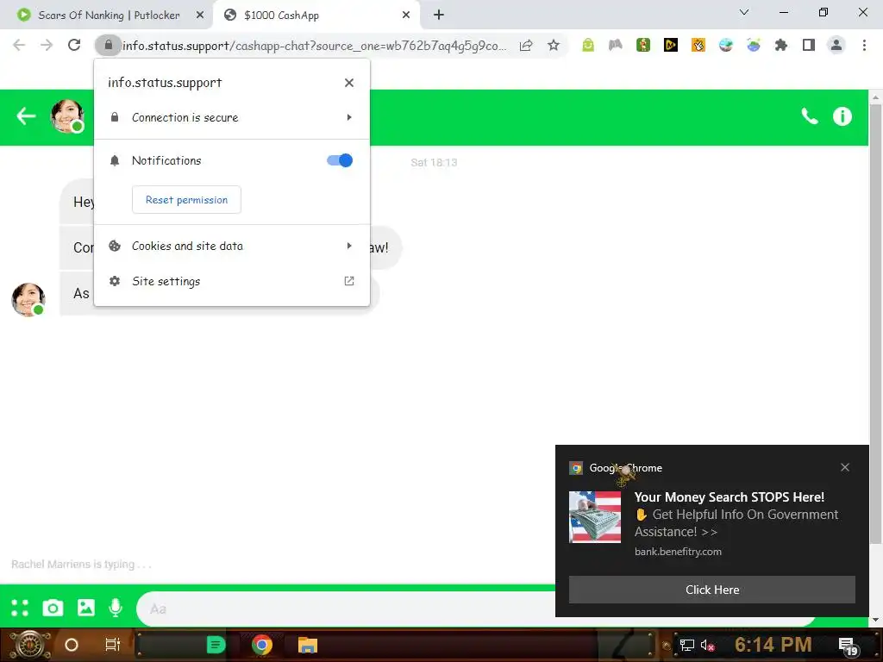Click the Reset permission button

(186, 200)
